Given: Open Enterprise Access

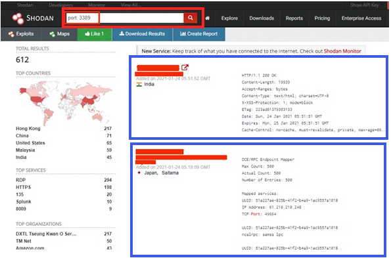Looking at the screenshot, I should click(361, 18).
